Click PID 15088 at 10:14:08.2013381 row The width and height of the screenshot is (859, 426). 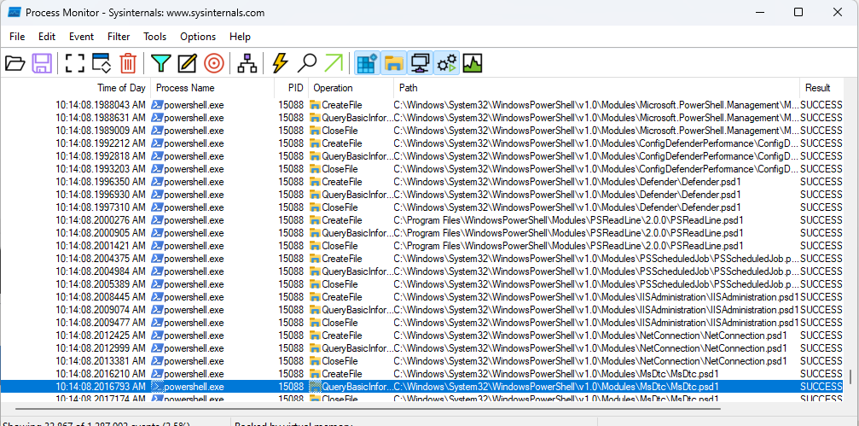click(291, 361)
